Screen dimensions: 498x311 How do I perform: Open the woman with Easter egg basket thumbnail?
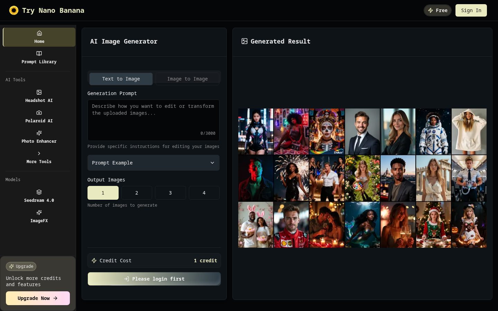click(362, 178)
